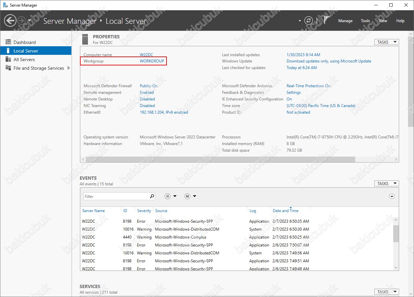Click the WORKGROUP link

click(152, 61)
